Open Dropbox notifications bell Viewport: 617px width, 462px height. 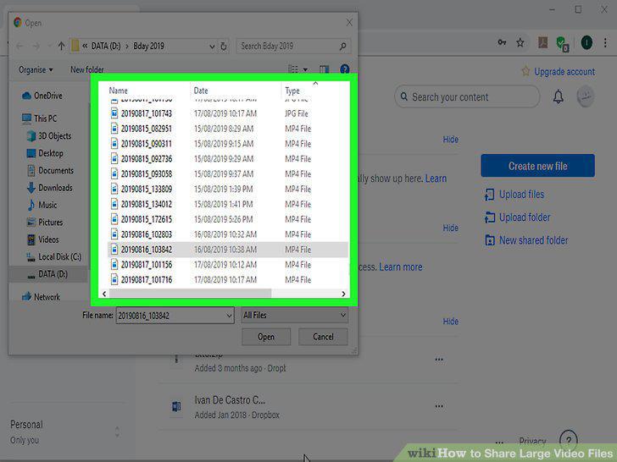[x=558, y=96]
